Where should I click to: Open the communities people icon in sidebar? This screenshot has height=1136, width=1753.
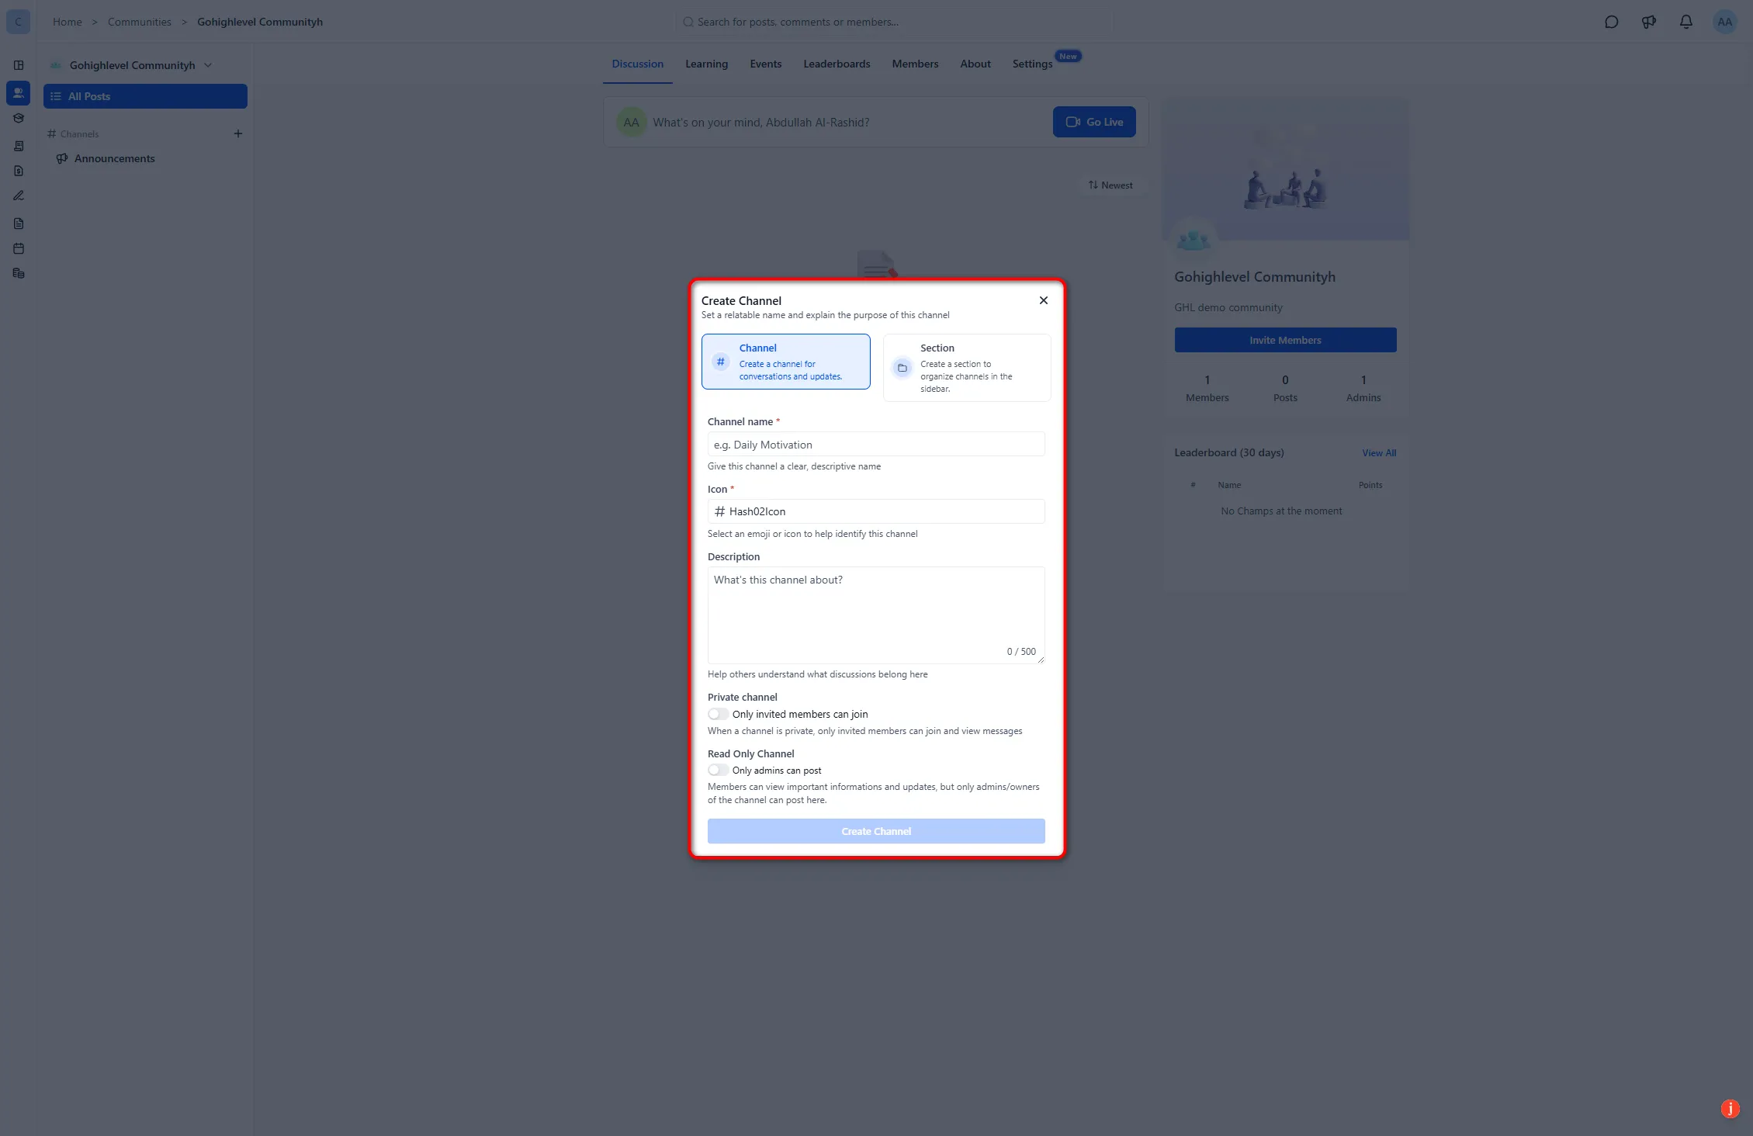(x=19, y=93)
